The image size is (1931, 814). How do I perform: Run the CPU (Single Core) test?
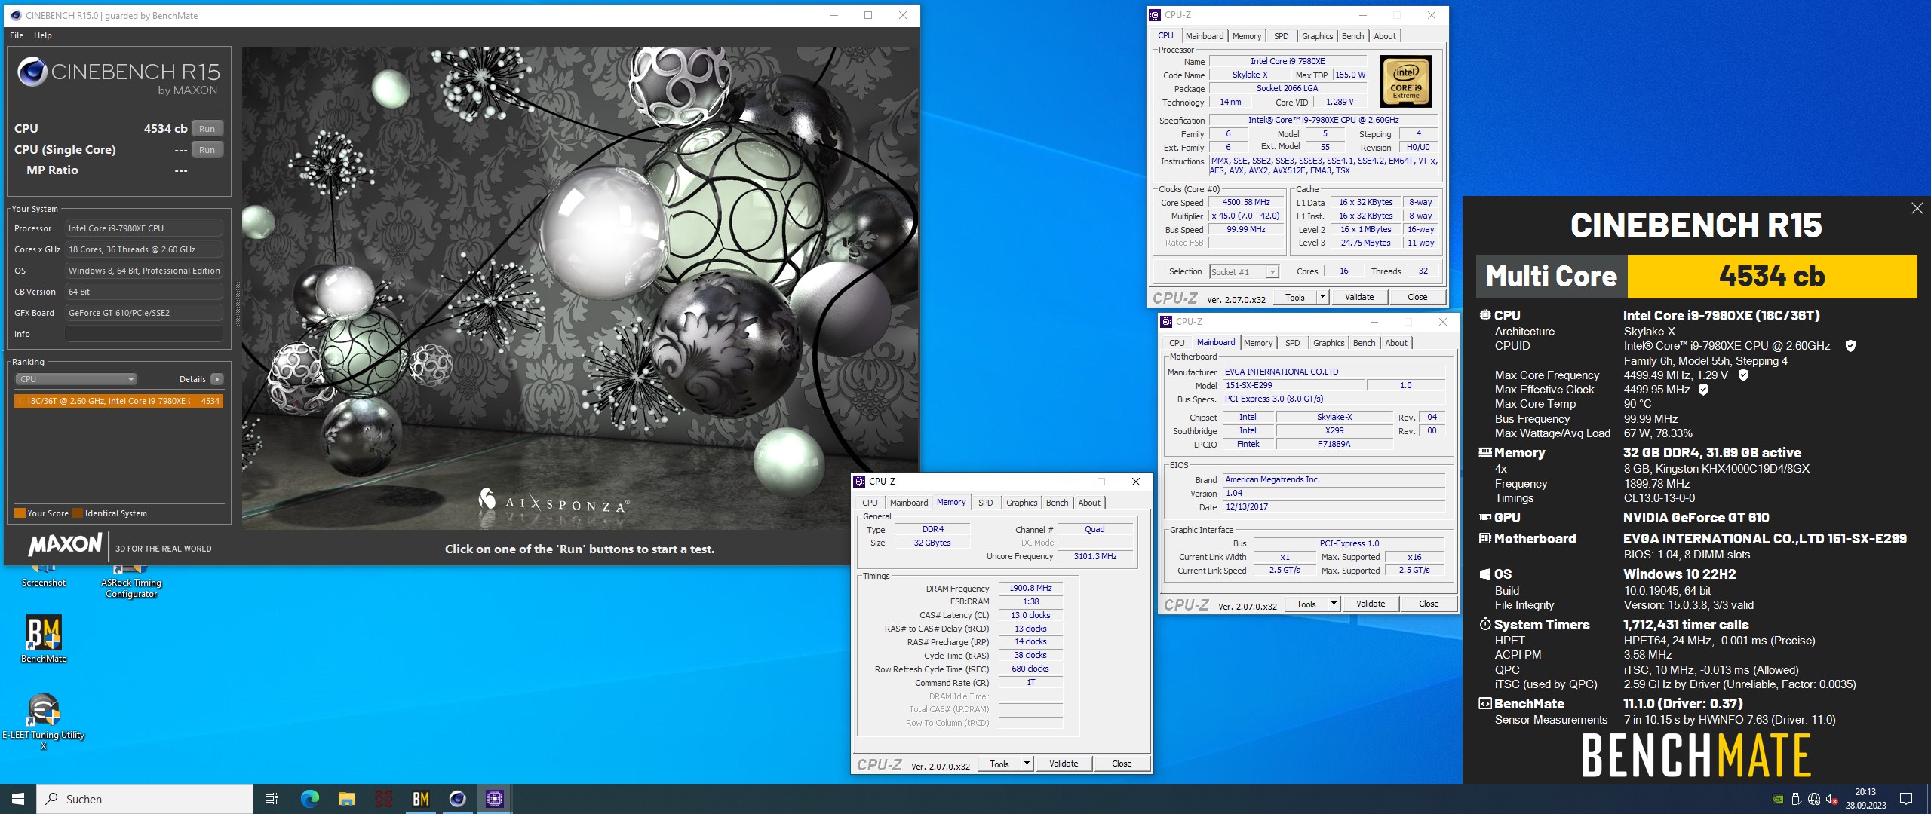(x=207, y=150)
